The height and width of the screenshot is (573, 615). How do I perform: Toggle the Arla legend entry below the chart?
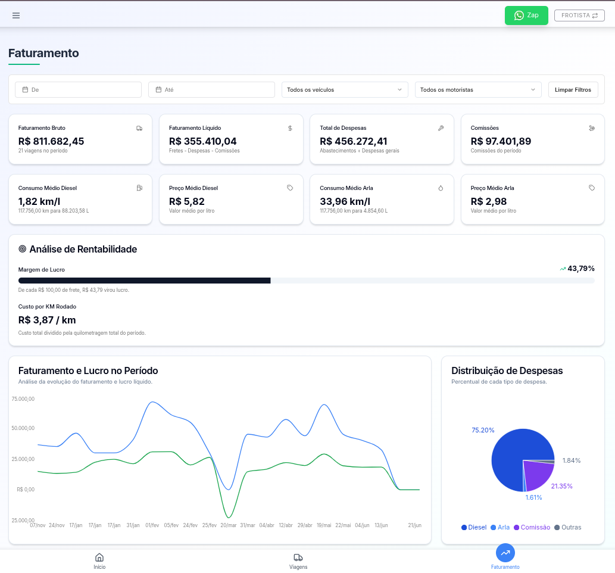(x=500, y=527)
